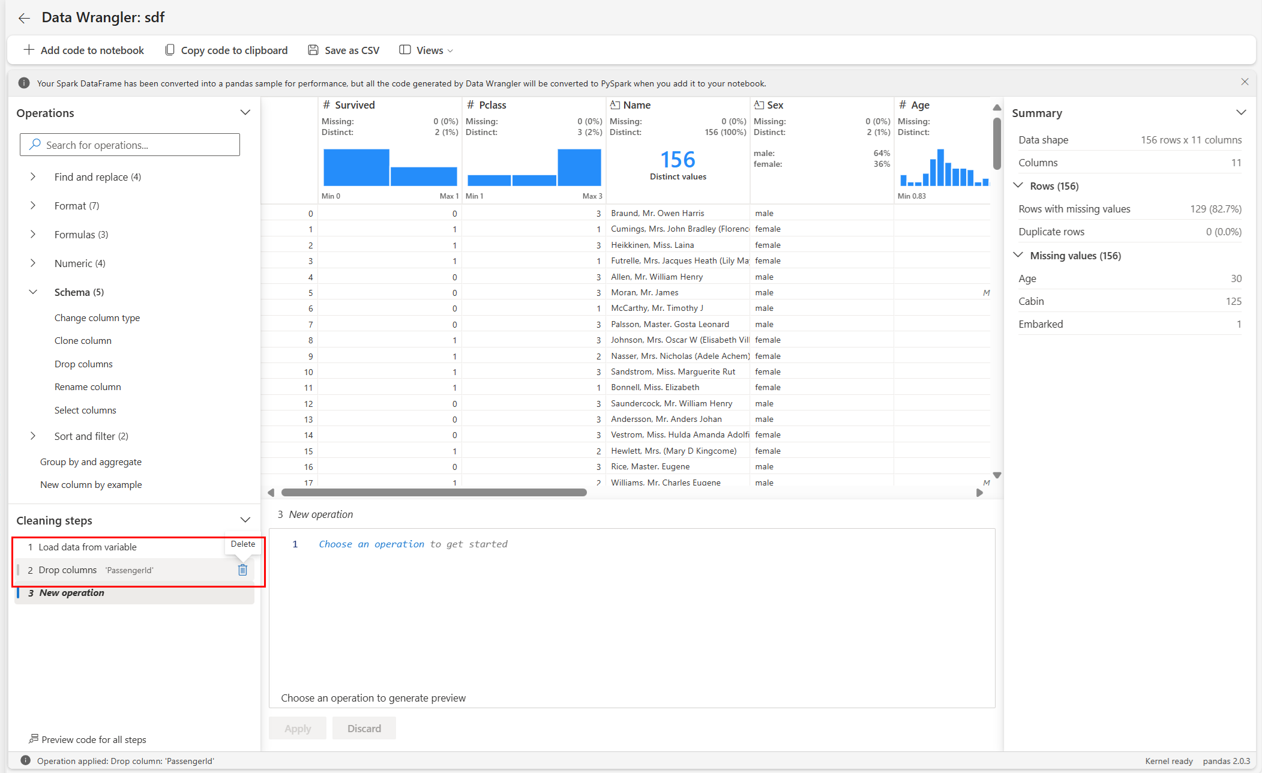
Task: Click Copy code to clipboard icon
Action: click(170, 50)
